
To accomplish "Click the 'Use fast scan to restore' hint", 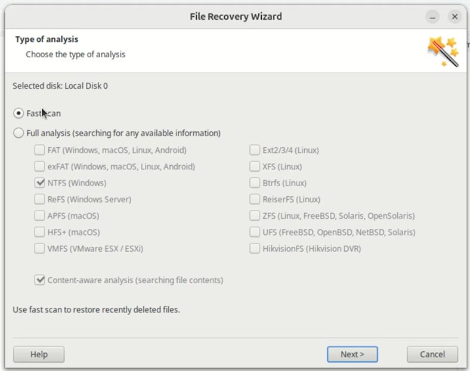I will pyautogui.click(x=96, y=310).
